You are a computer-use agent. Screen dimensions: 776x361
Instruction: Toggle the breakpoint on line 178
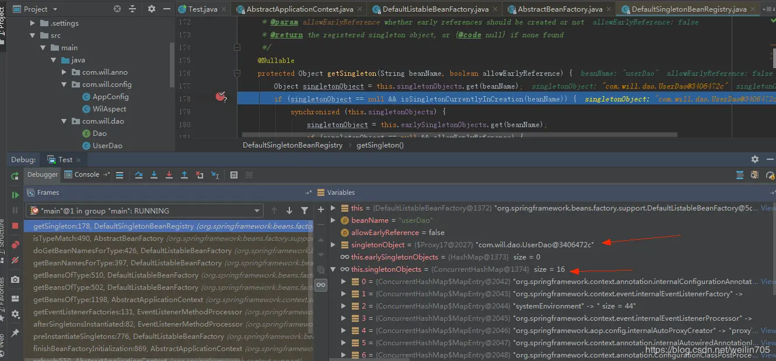coord(221,97)
